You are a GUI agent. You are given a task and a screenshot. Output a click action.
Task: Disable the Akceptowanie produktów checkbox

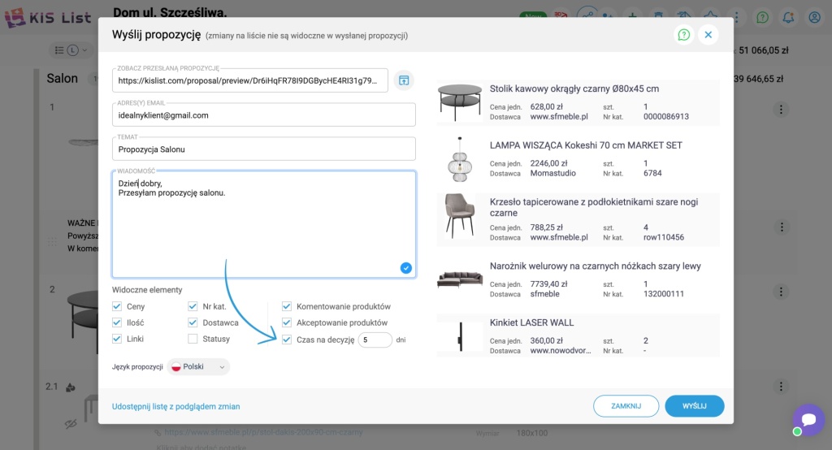(287, 323)
